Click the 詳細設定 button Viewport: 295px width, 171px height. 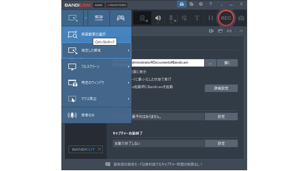point(221,88)
